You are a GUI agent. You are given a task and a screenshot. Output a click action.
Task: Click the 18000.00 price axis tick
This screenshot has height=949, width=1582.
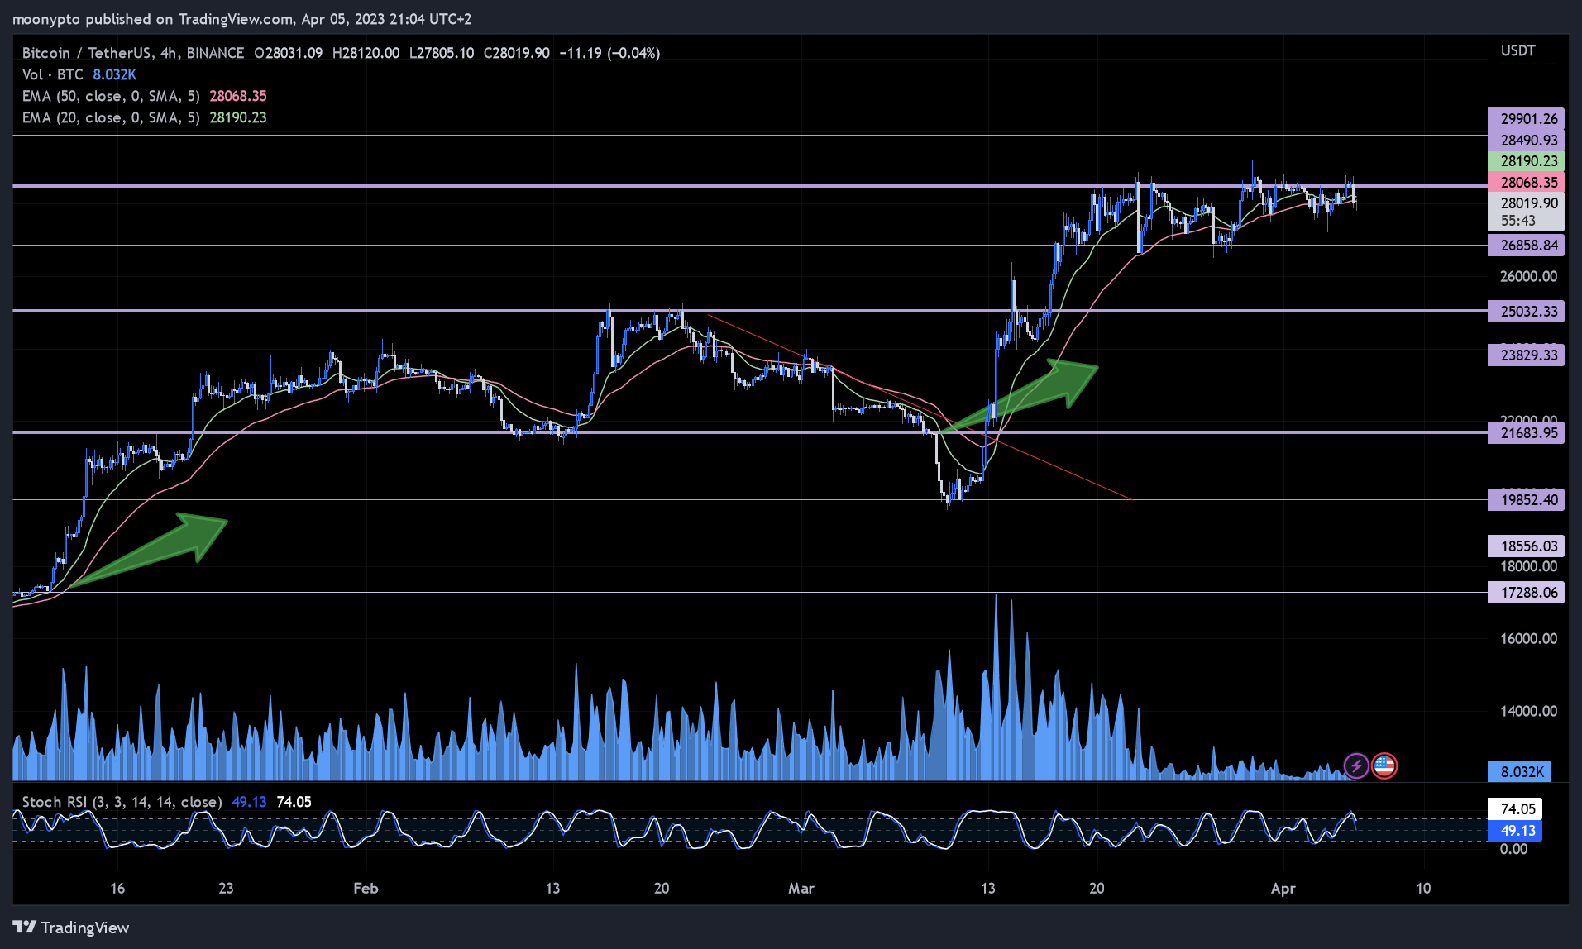[1528, 566]
